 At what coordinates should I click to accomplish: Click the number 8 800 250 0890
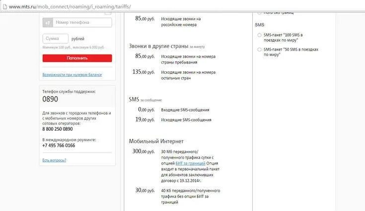click(x=58, y=129)
